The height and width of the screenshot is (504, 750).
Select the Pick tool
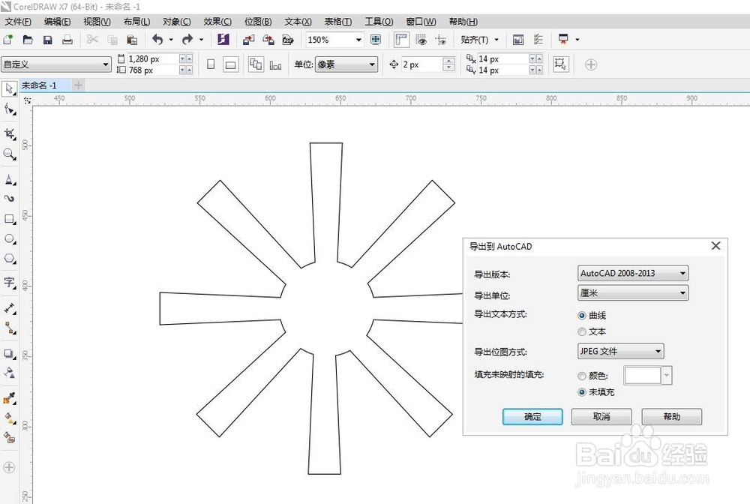tap(10, 88)
